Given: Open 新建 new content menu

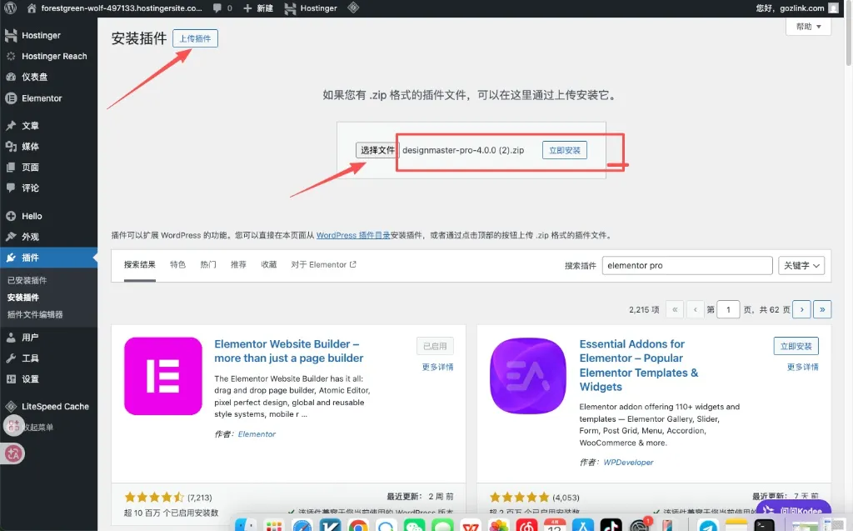Looking at the screenshot, I should (258, 8).
